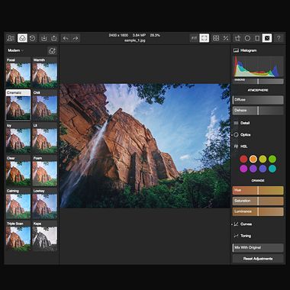Apply the Calming filter
Screen dimensions: 290x290
pyautogui.click(x=18, y=203)
